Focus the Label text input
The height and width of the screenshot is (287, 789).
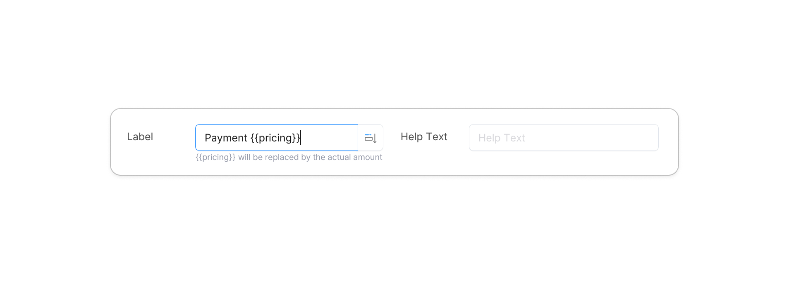pos(276,138)
